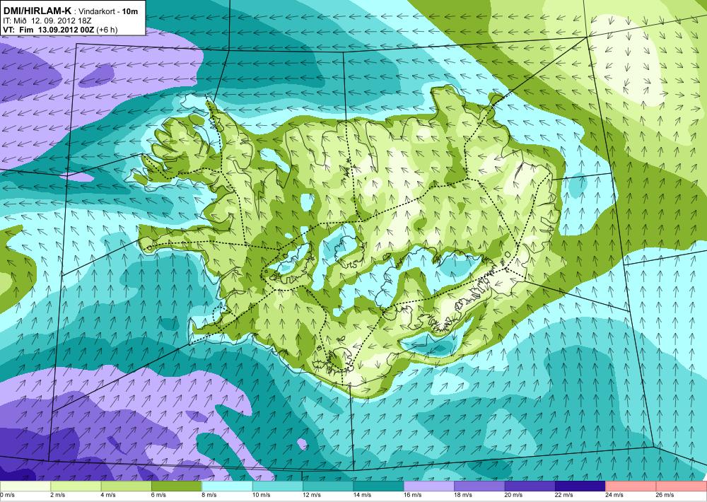Viewport: 707px width, 502px height.
Task: Click the '2 m/s' legend label
Action: pos(58,495)
